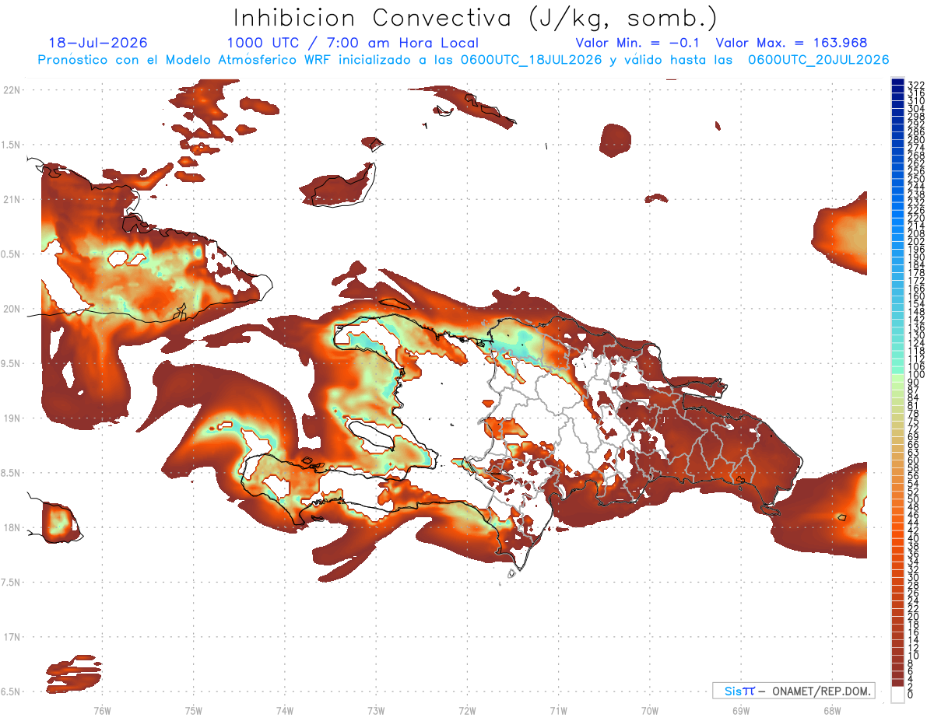Click the '7.5N' latitude label
Image resolution: width=934 pixels, height=721 pixels.
click(x=12, y=582)
